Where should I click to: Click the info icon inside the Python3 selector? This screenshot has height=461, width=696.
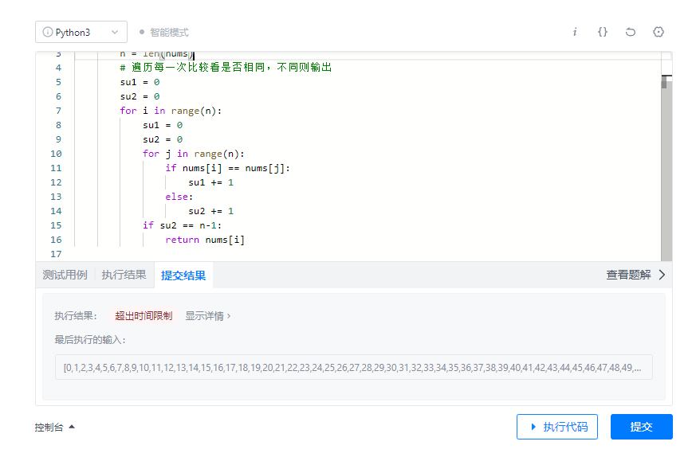pyautogui.click(x=48, y=32)
